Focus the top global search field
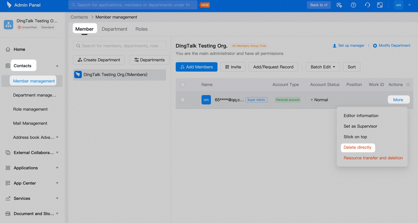The height and width of the screenshot is (223, 418). [x=133, y=5]
